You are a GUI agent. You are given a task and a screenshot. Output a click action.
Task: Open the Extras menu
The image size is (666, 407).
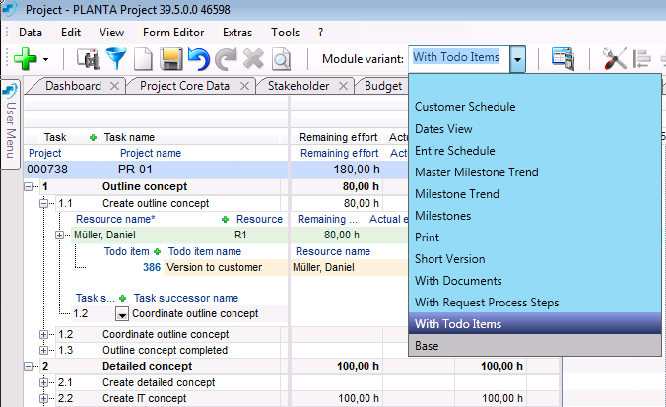click(x=237, y=33)
